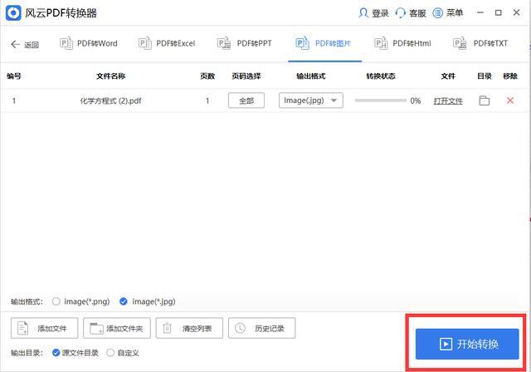Open the 历史记录 history button
531x372 pixels.
point(262,328)
